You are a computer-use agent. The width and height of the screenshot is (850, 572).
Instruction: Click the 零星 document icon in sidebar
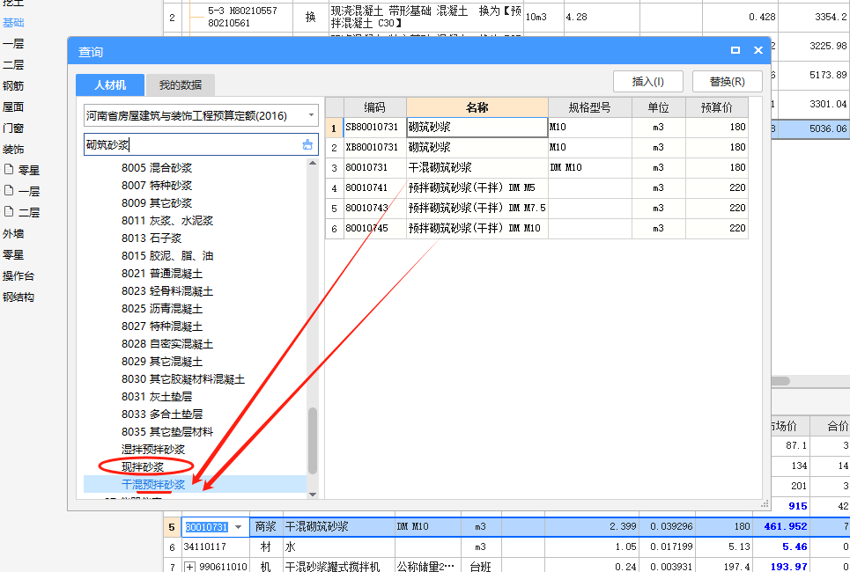coord(8,170)
